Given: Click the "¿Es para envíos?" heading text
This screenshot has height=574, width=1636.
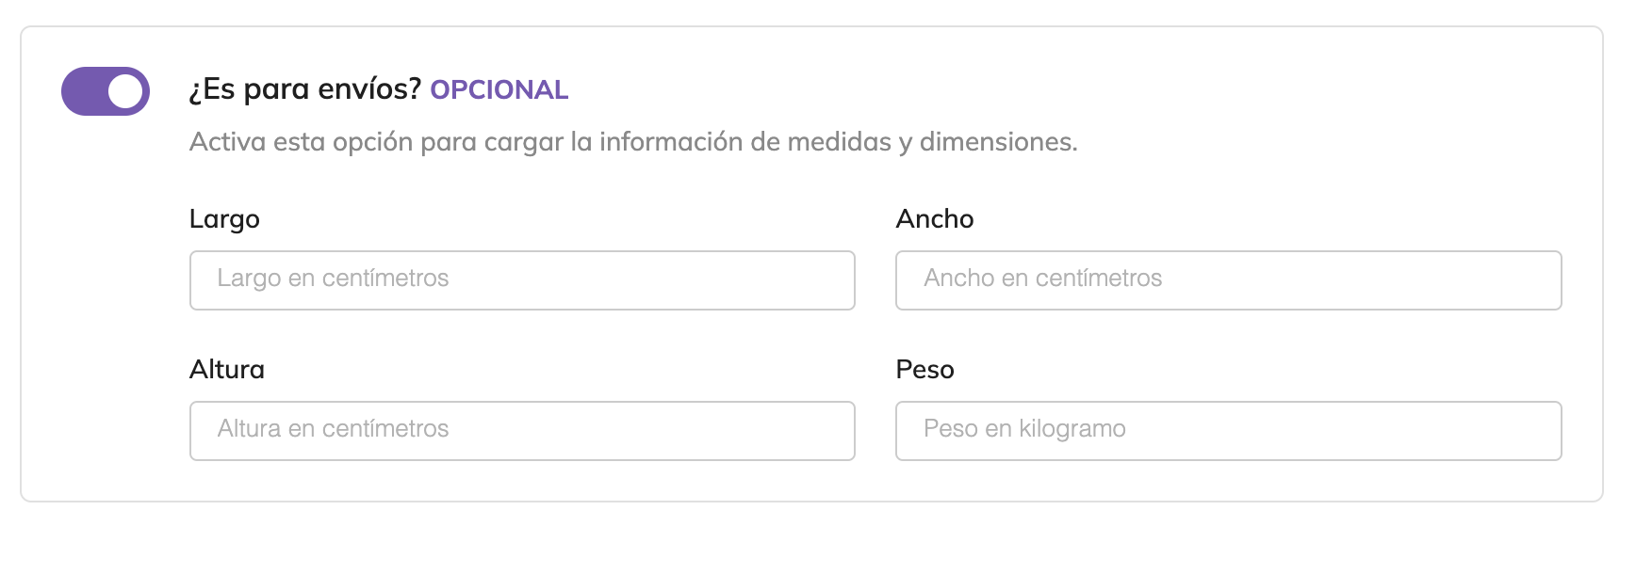Looking at the screenshot, I should 304,89.
